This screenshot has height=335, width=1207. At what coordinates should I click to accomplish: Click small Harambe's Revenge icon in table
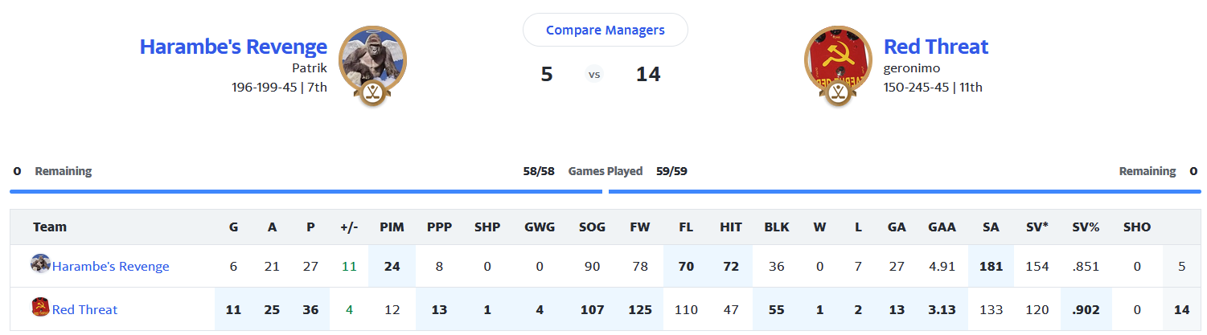(x=40, y=264)
